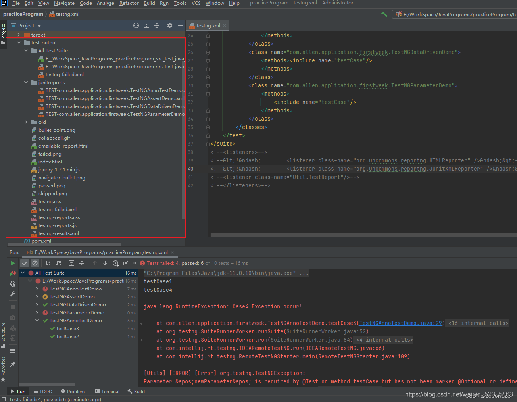
Task: Switch to the Terminal tool window
Action: 107,392
